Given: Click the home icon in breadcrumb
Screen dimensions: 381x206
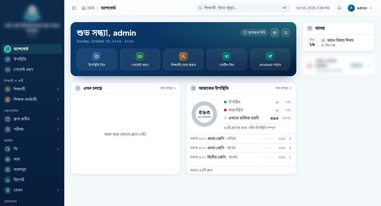Looking at the screenshot, I should (84, 8).
